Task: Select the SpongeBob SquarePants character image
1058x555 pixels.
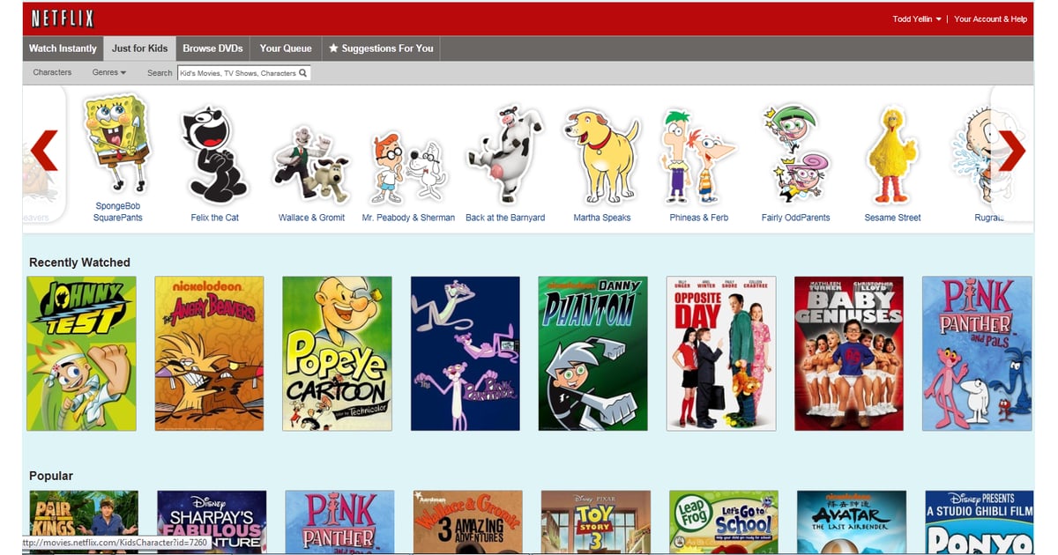Action: click(x=117, y=143)
